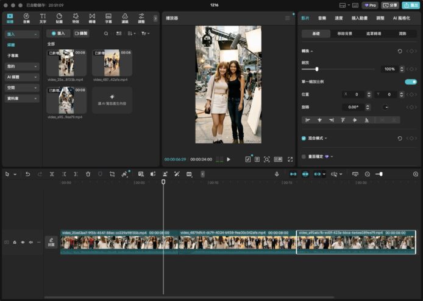Select the 移除背景 sub-tab

tap(346, 34)
